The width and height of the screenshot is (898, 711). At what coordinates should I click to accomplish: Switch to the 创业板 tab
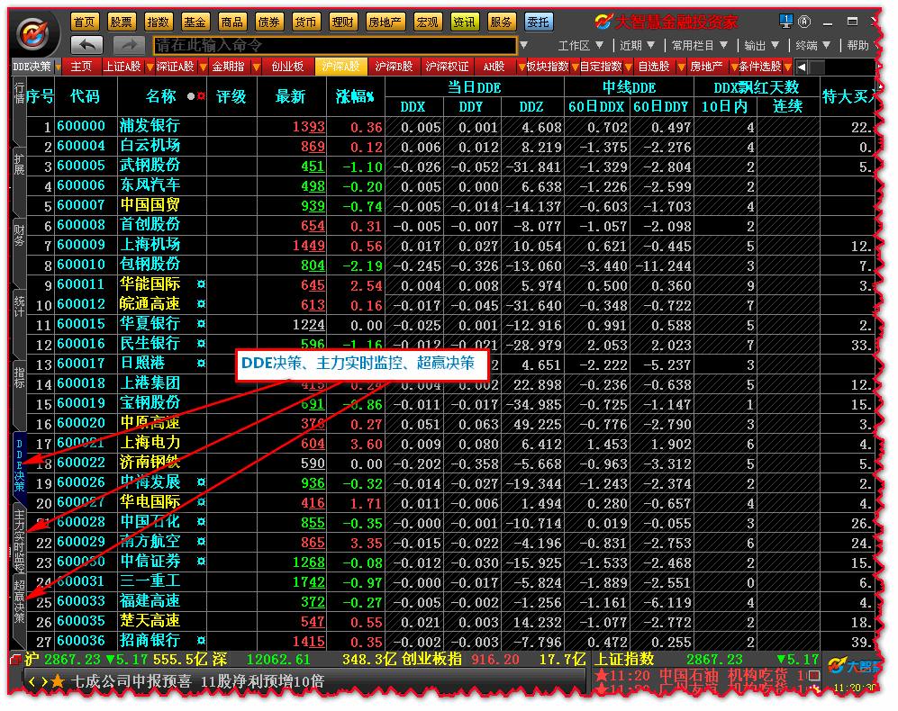[287, 67]
